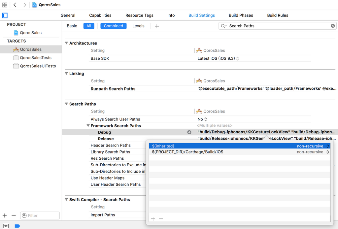This screenshot has width=338, height=229.
Task: Collapse the Architectures section
Action: coord(66,43)
